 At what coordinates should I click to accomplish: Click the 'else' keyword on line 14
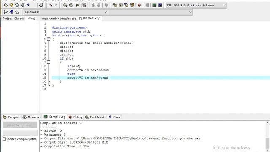click(x=71, y=74)
